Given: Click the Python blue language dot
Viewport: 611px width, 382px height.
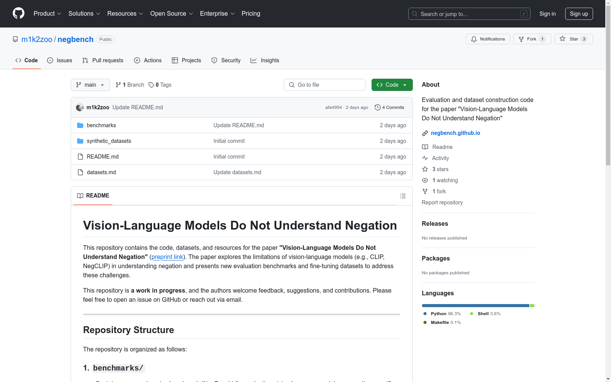Looking at the screenshot, I should point(425,314).
